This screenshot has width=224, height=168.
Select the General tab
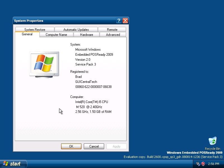tap(27, 34)
